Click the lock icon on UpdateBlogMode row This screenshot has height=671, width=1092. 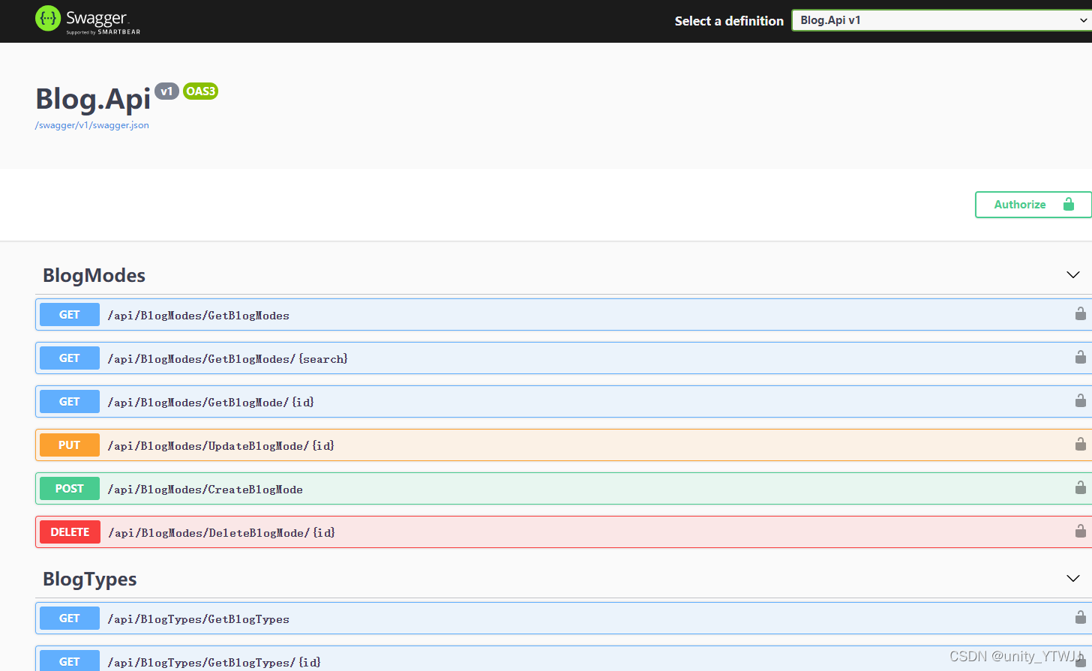tap(1080, 444)
